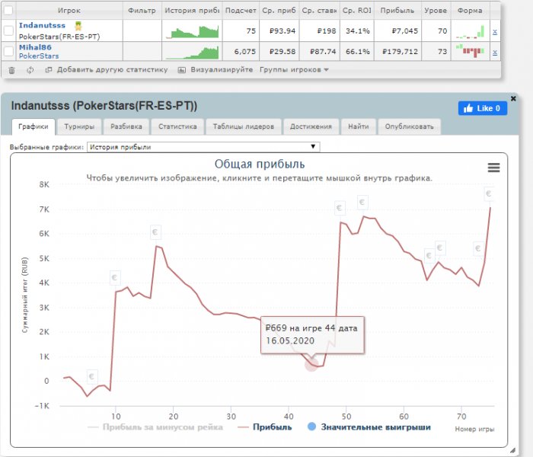Sort by the 'Прибыль' column header

tap(397, 11)
